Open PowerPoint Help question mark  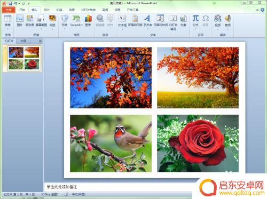coord(262,10)
